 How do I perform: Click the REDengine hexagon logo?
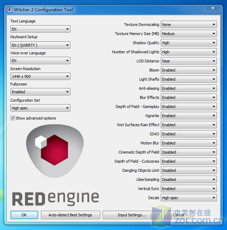click(x=55, y=151)
